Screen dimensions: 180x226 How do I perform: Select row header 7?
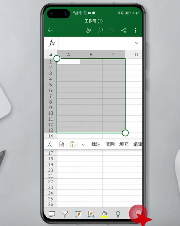pyautogui.click(x=51, y=96)
